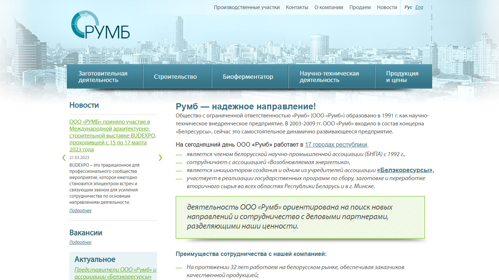Open Биоферментатор tab
499x280 pixels.
(250, 77)
